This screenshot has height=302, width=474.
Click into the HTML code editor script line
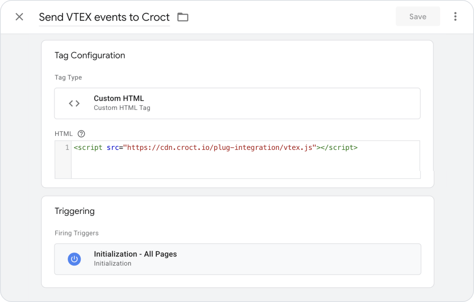[216, 148]
